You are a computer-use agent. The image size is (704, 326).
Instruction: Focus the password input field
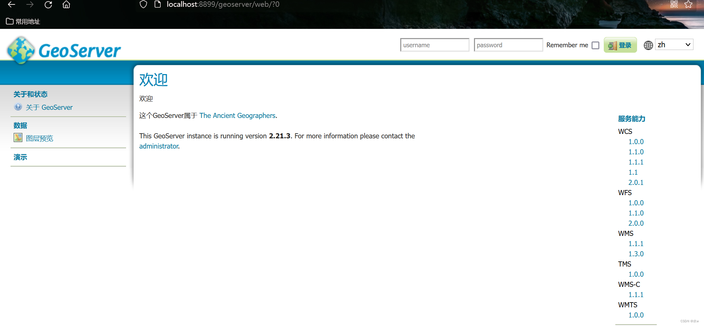coord(508,45)
